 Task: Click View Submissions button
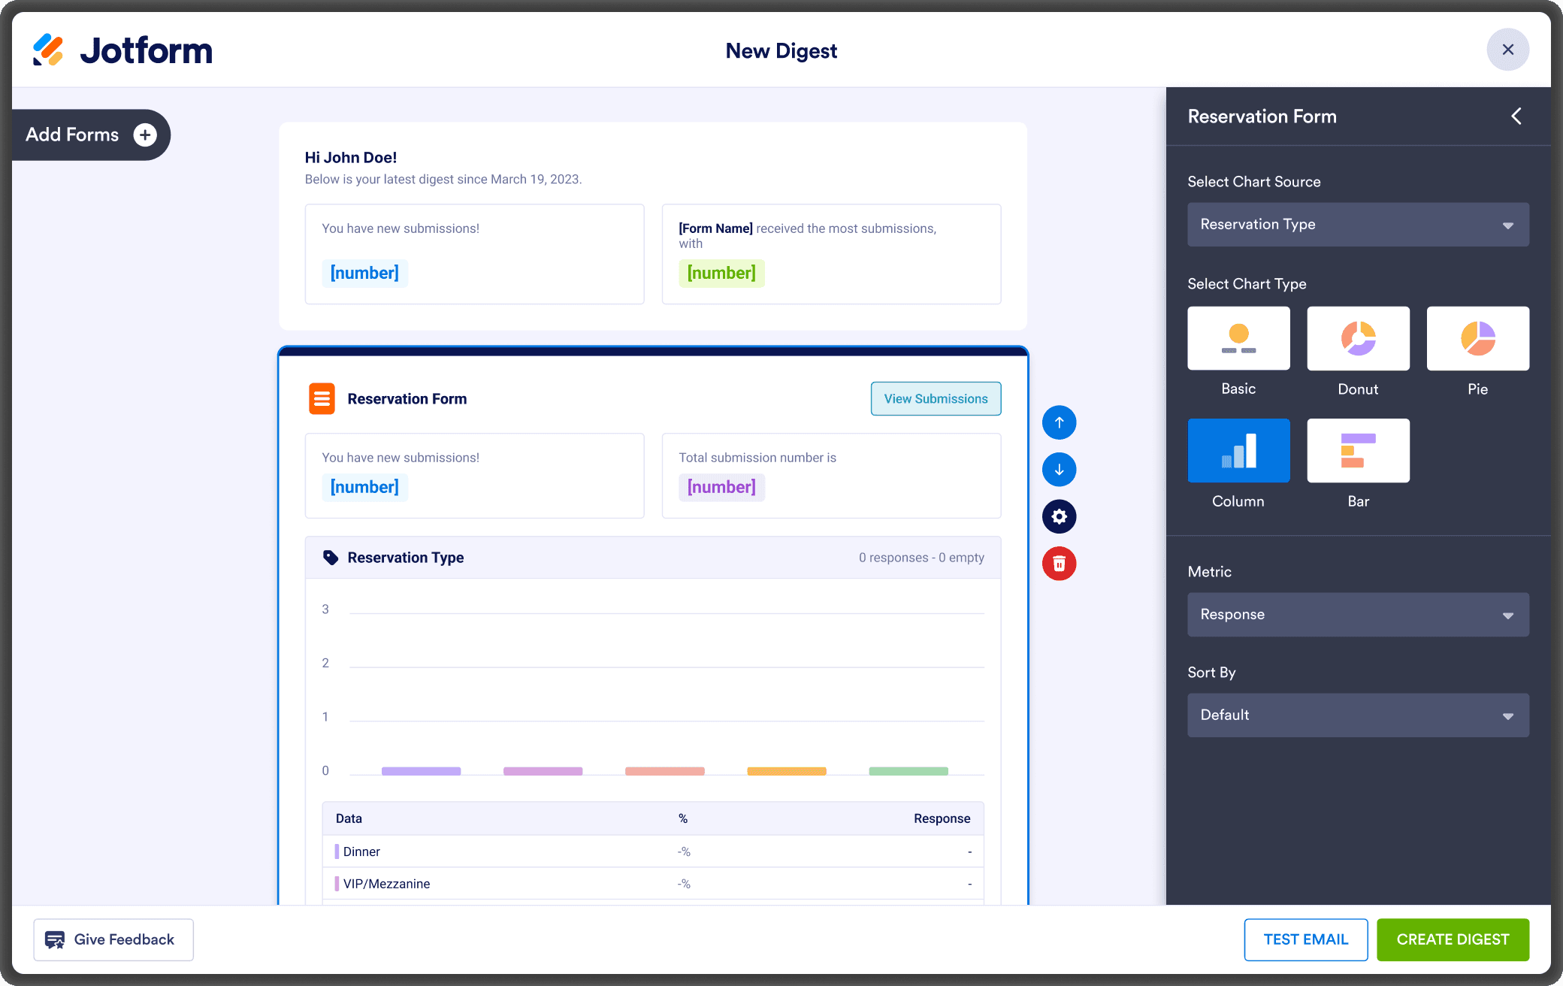point(936,399)
